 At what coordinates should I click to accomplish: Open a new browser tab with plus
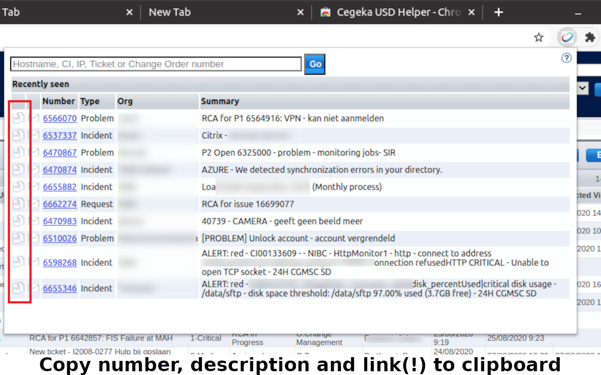point(499,12)
